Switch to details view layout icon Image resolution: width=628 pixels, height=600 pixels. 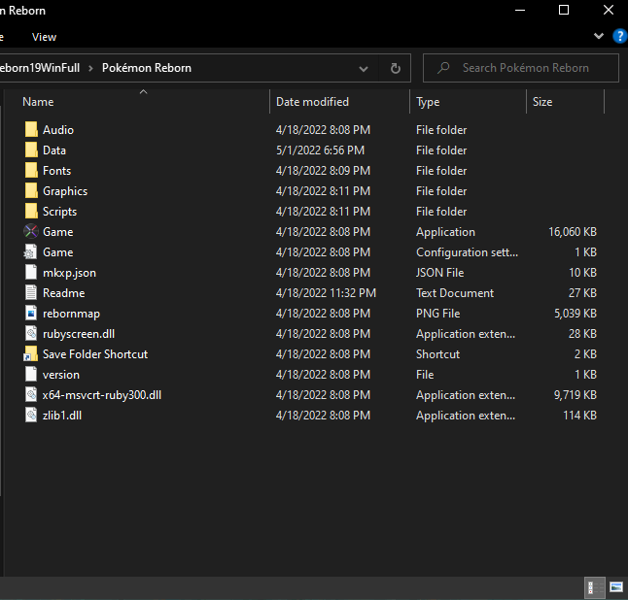[x=594, y=587]
